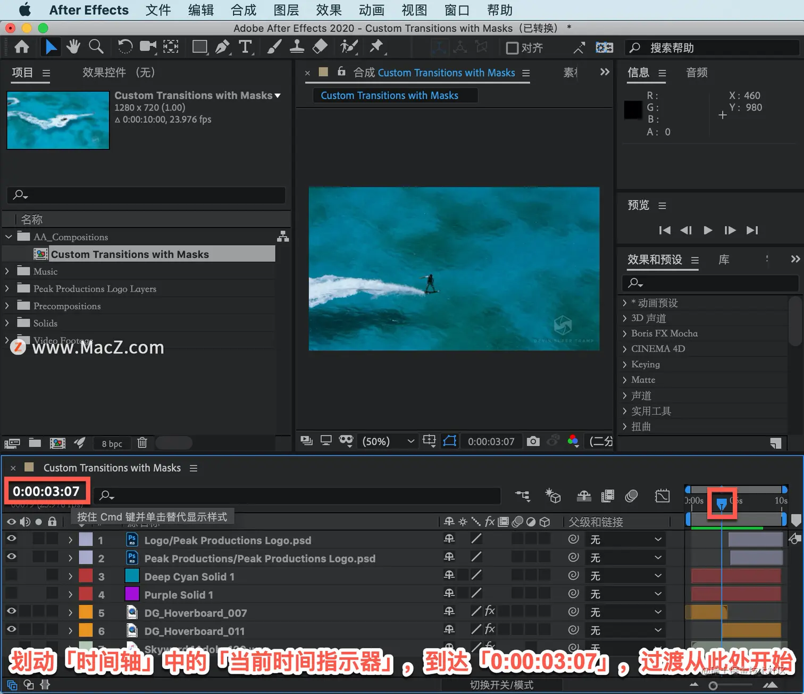Expand the Music folder
This screenshot has width=804, height=694.
point(7,271)
